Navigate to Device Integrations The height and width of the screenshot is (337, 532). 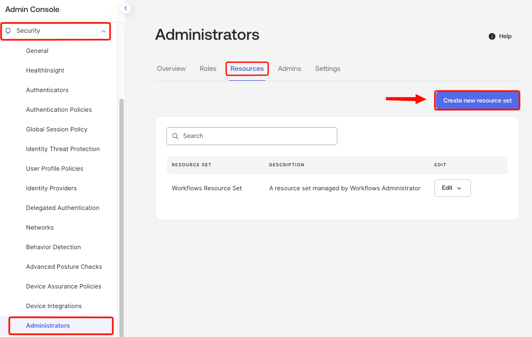54,306
